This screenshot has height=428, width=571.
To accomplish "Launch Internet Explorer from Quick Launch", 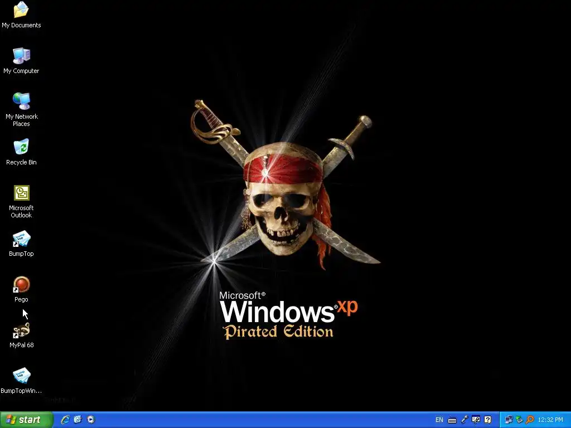I will pos(65,420).
